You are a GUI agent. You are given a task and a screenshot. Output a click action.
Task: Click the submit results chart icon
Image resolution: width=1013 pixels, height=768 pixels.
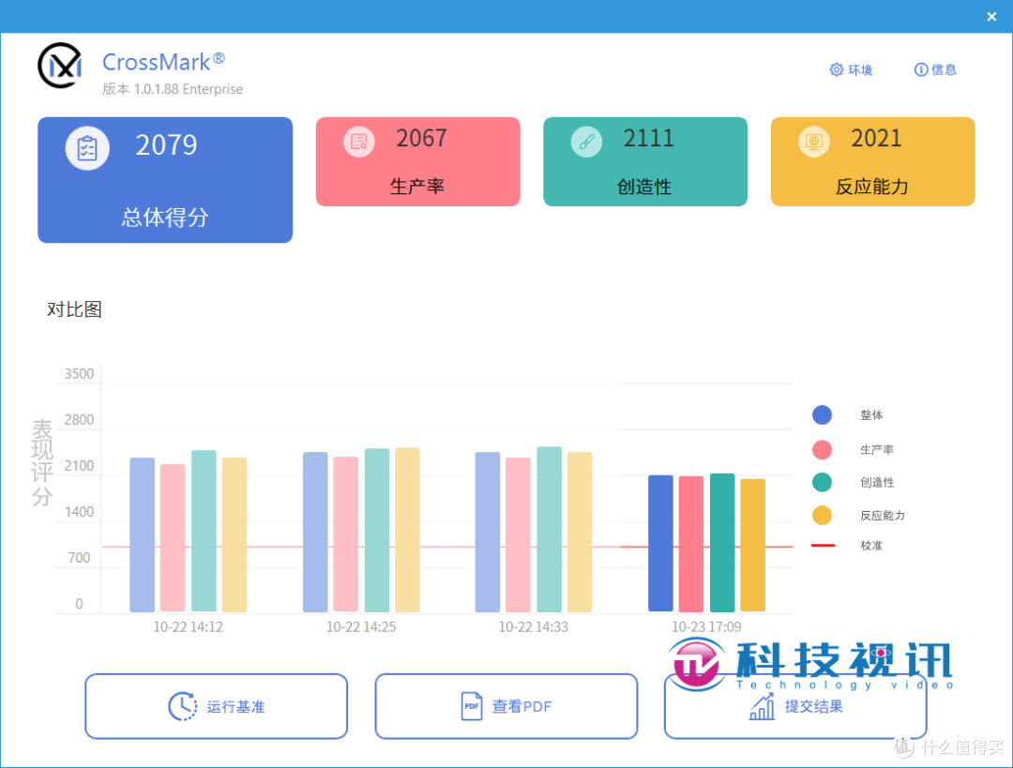[x=762, y=706]
